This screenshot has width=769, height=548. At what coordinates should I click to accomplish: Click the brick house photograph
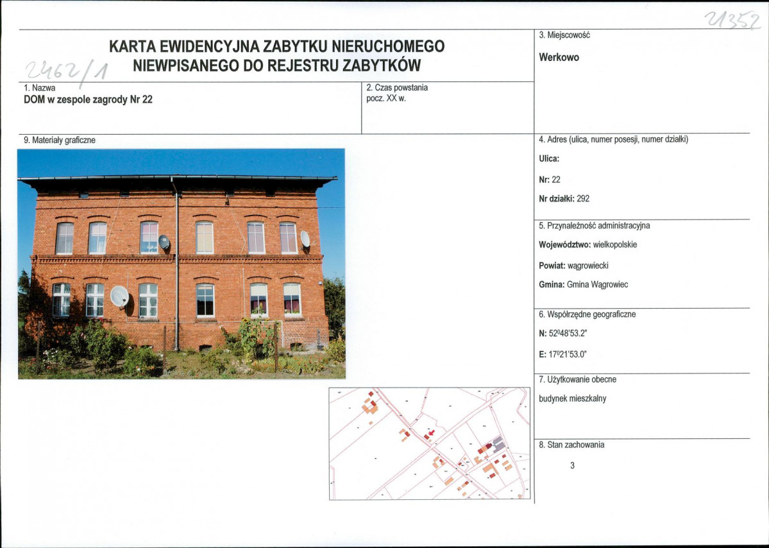point(182,264)
